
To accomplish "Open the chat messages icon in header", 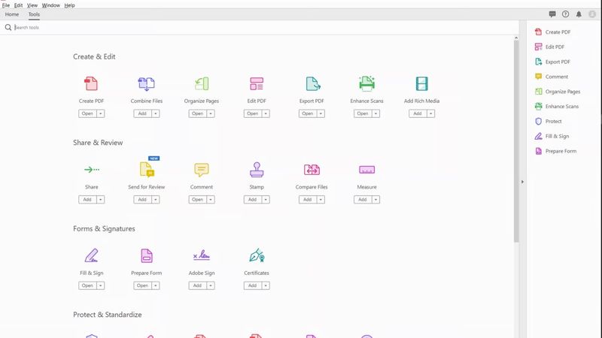I will (x=552, y=14).
